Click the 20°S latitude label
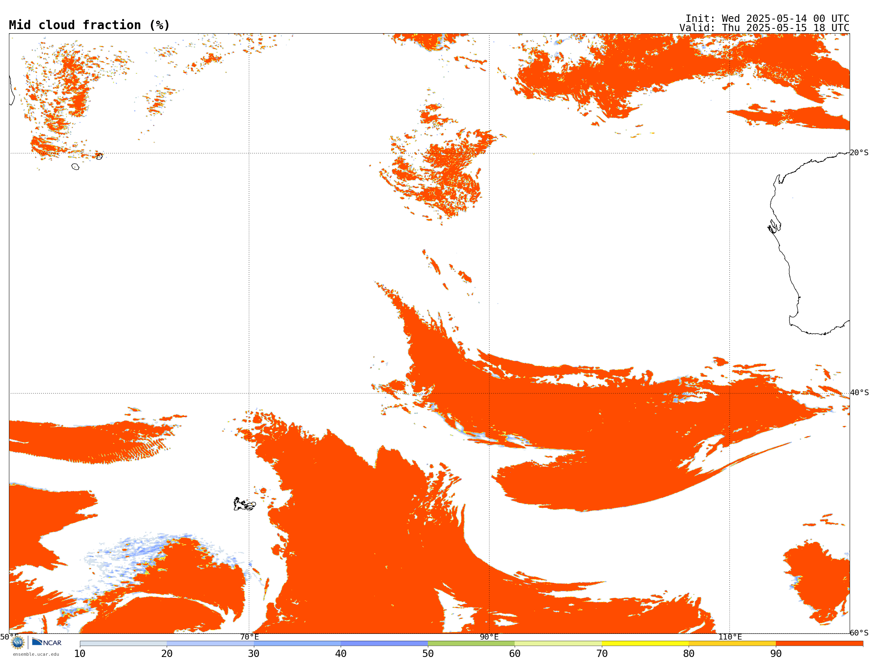876x659 pixels. tap(859, 153)
